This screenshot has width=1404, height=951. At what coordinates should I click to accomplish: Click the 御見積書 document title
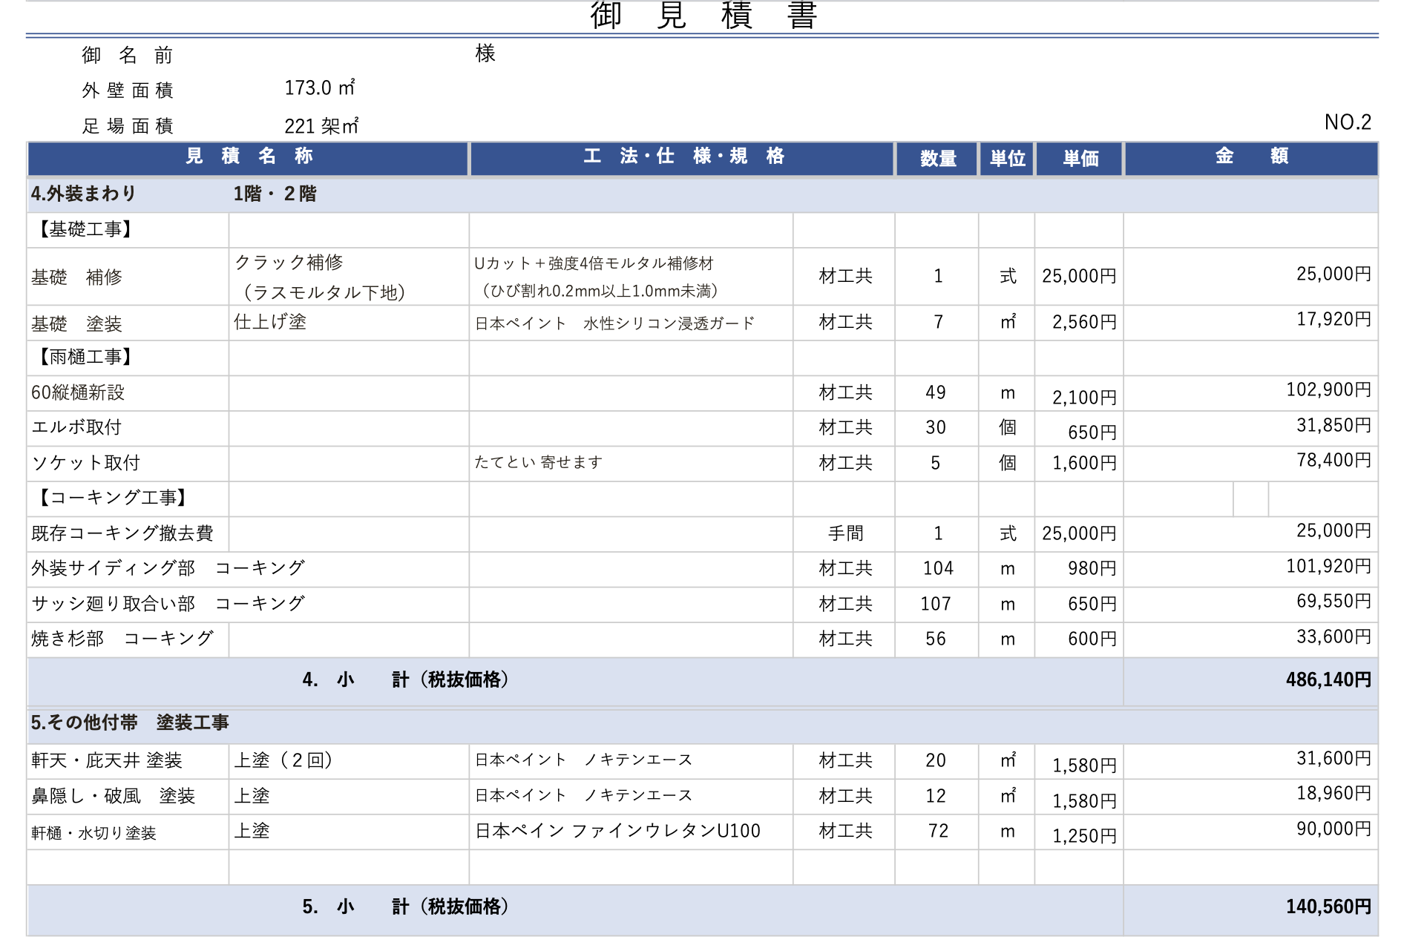pos(703,15)
